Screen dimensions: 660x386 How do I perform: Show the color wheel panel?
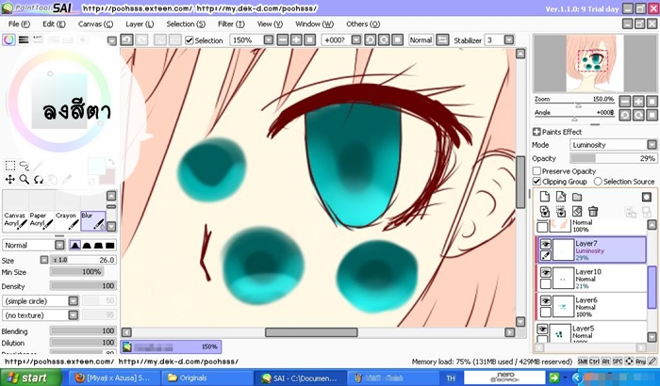(x=8, y=40)
